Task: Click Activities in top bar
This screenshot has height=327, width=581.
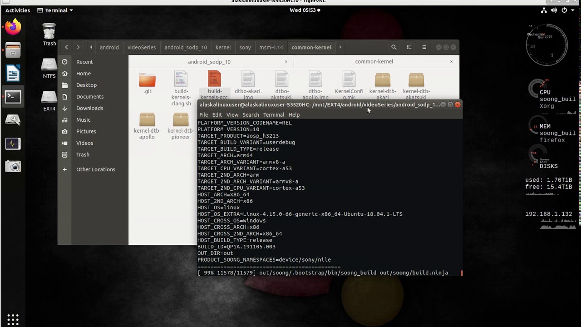Action: click(18, 10)
